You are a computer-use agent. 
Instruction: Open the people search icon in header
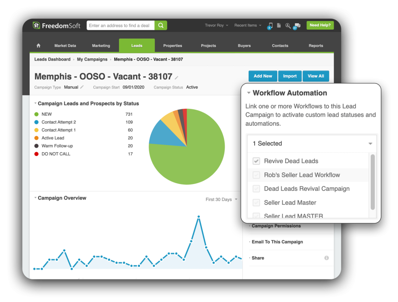coord(288,26)
